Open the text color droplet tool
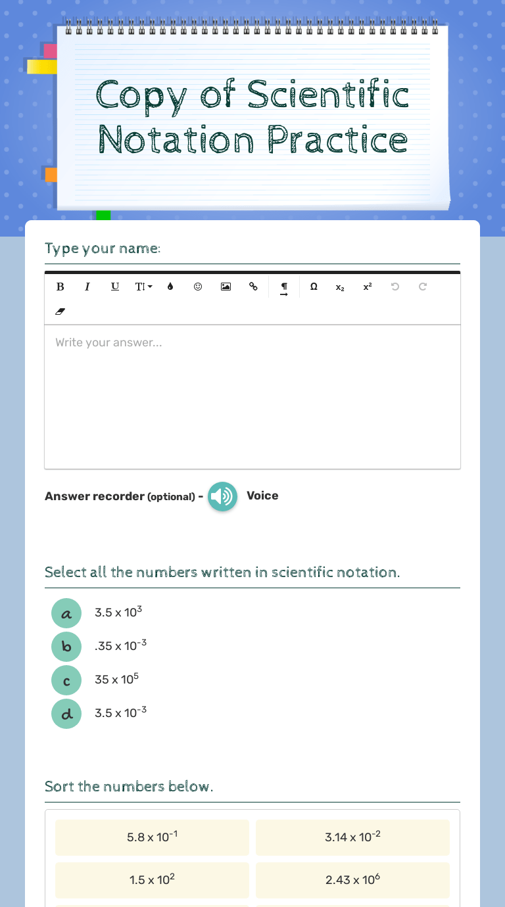The width and height of the screenshot is (505, 907). (x=170, y=287)
